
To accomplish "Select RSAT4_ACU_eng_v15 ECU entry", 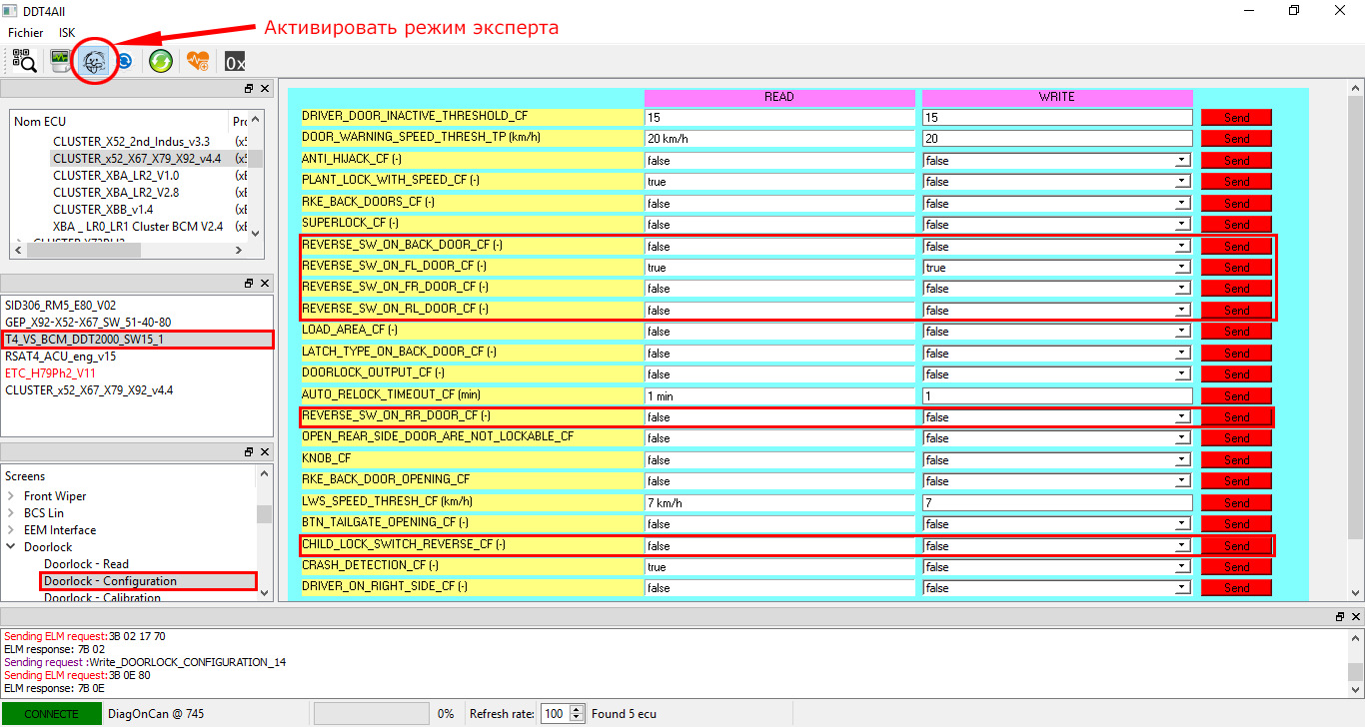I will [x=61, y=357].
